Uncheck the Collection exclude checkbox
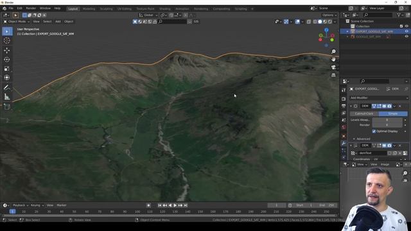The height and width of the screenshot is (231, 411). pyautogui.click(x=401, y=26)
